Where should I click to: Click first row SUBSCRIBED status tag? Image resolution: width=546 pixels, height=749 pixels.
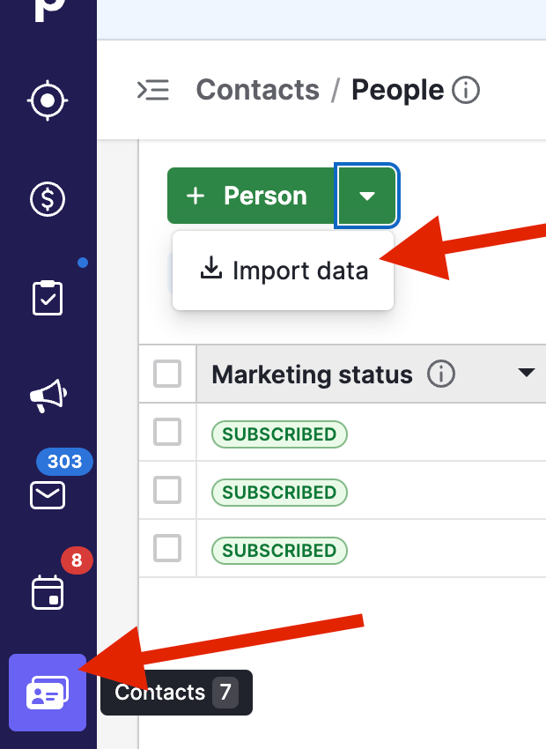pos(279,434)
